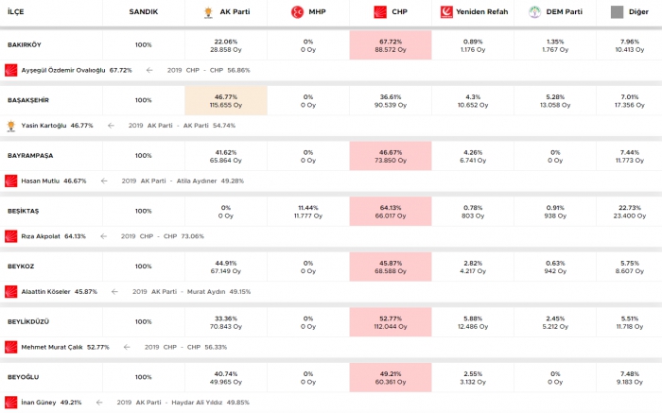
Task: Click CHP icon beside Mehmet Murat Çalık
Action: pos(11,347)
